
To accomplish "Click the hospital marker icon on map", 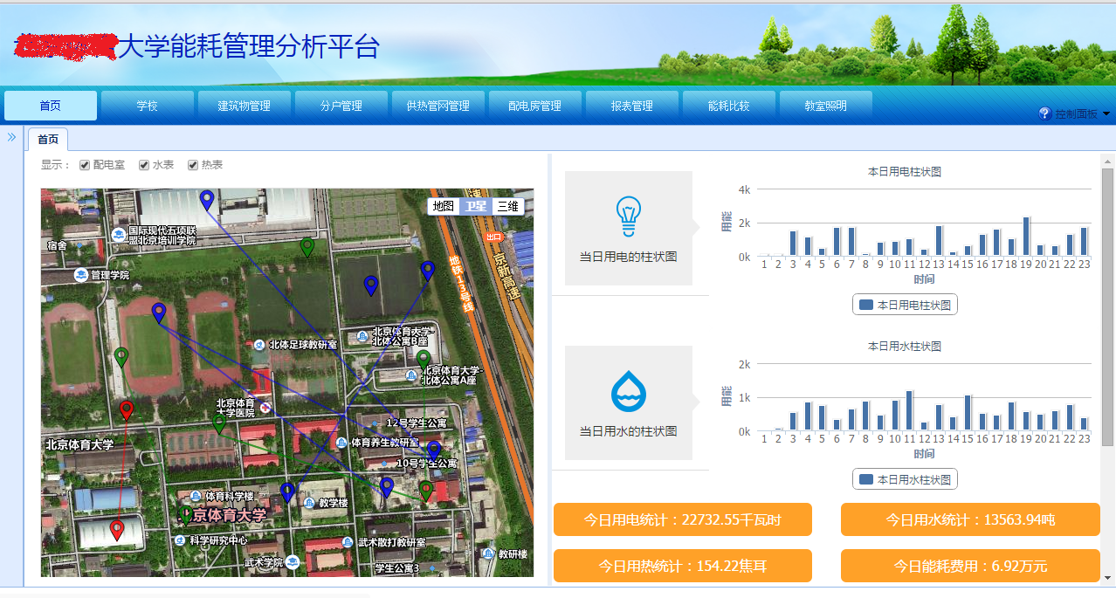I will [265, 408].
